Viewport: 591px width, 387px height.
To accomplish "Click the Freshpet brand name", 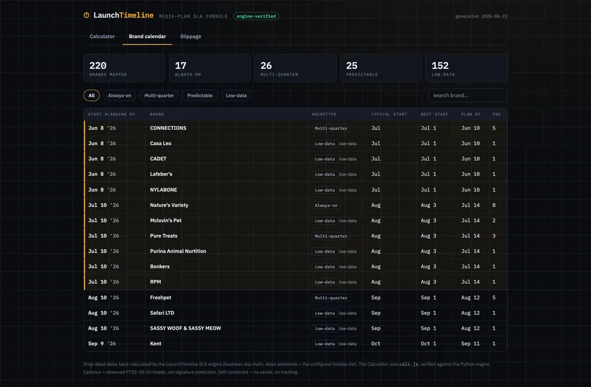I will 161,298.
